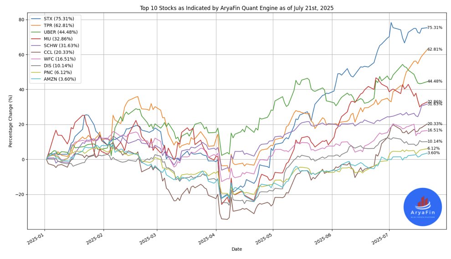Screen dimensions: 451x259
Task: Click the DIS (10.14%) legend entry
Action: click(52, 66)
